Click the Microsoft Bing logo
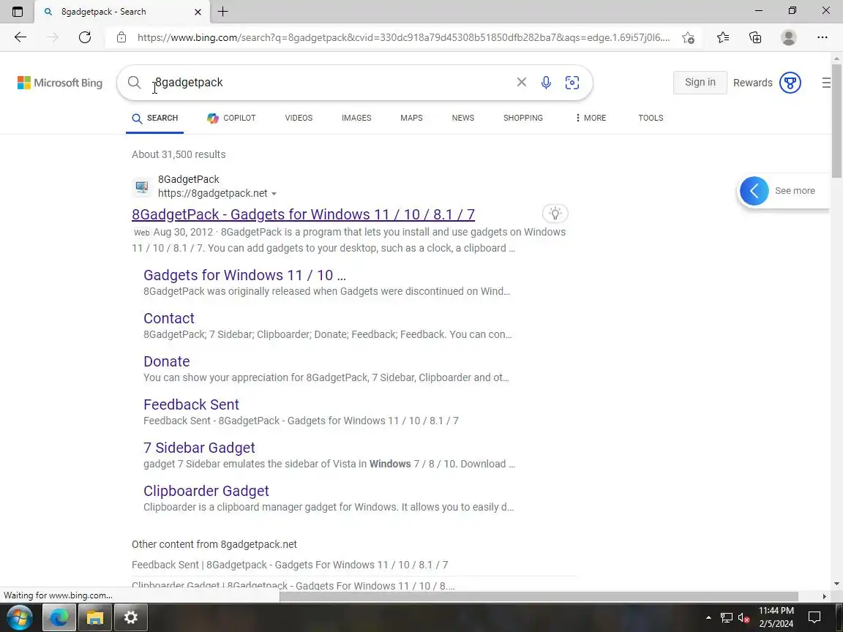The height and width of the screenshot is (632, 843). coord(60,83)
